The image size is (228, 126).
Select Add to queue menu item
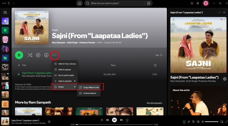[65, 70]
